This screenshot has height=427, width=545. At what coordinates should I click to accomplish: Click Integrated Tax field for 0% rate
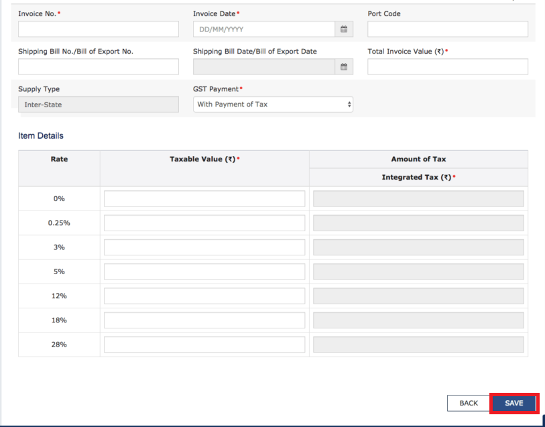click(x=418, y=198)
